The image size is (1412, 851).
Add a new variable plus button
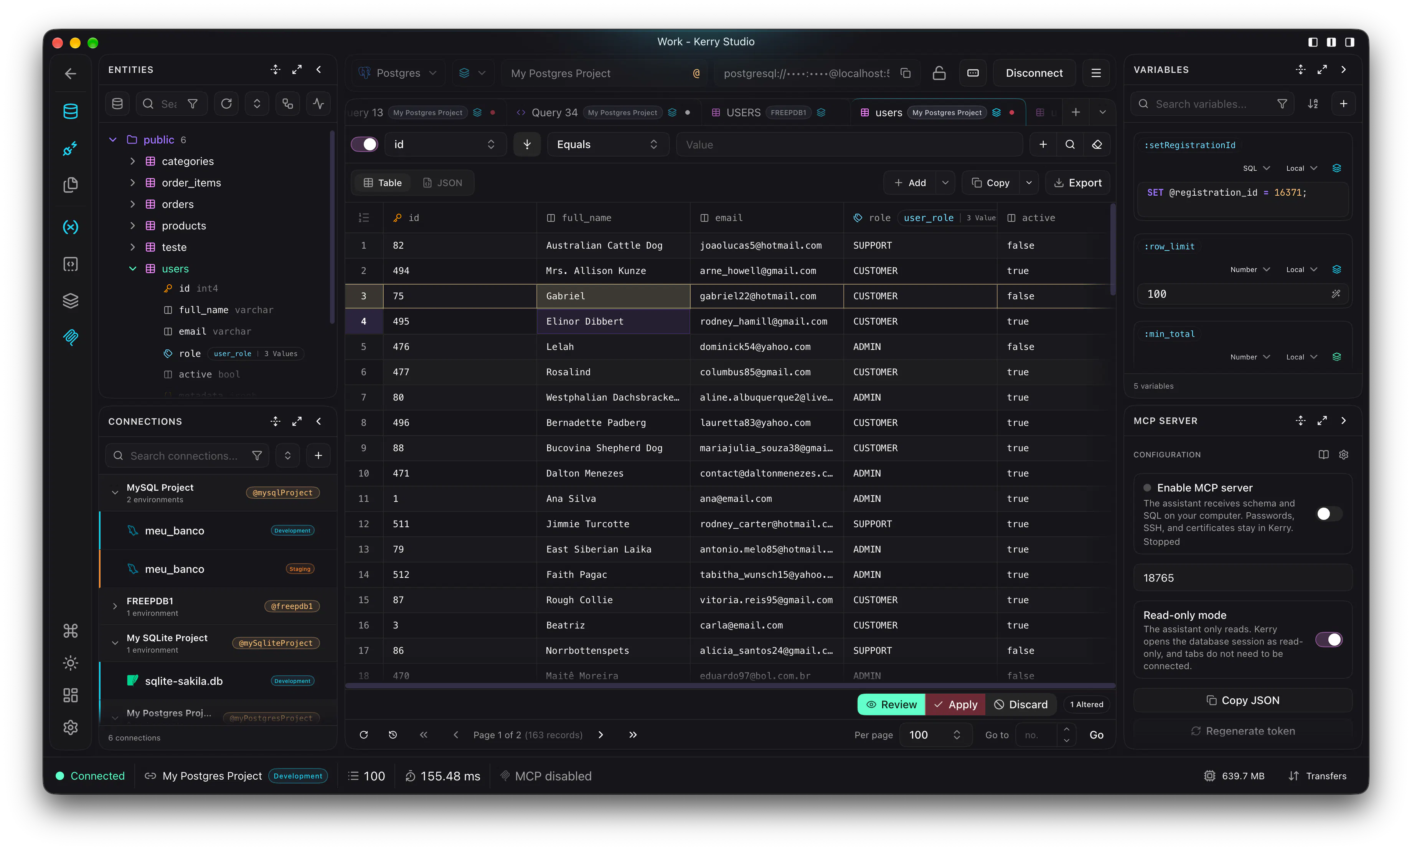click(1343, 104)
